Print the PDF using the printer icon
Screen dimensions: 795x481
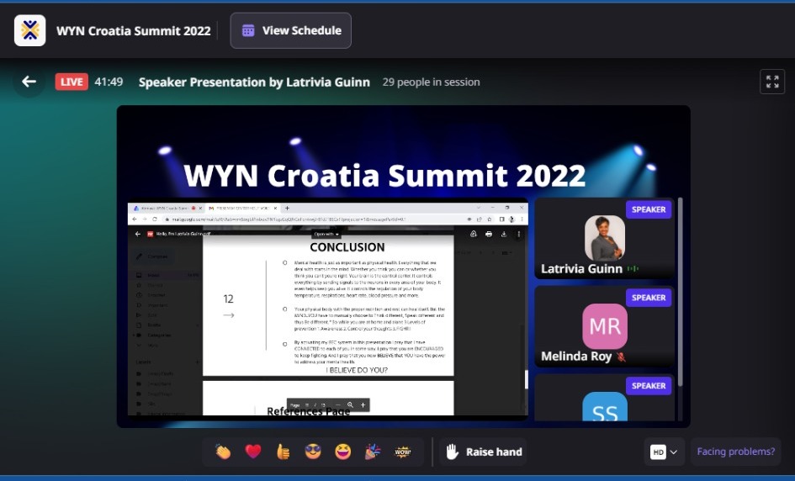point(489,234)
